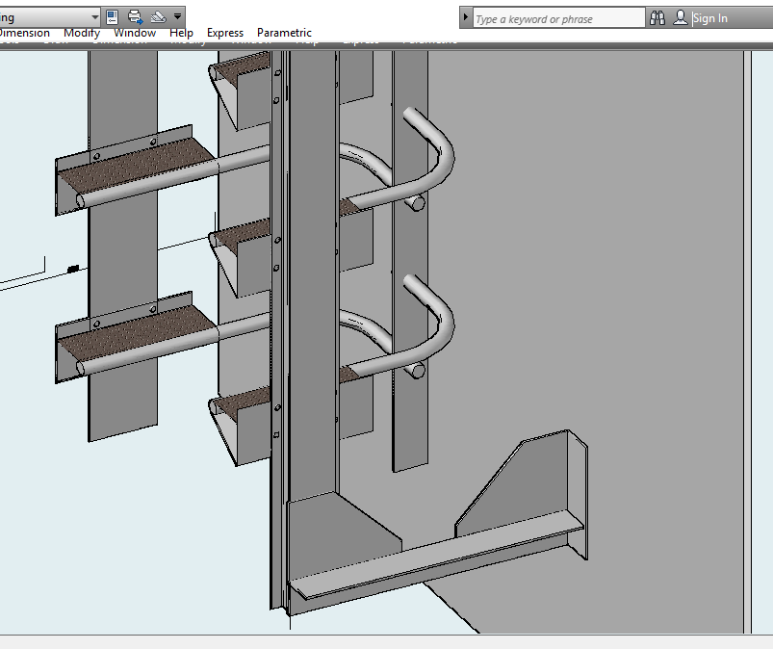Click the Sign In link
Image resolution: width=773 pixels, height=649 pixels.
(x=710, y=18)
